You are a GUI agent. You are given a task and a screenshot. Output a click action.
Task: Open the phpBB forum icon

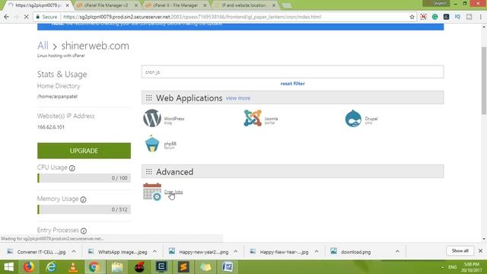152,144
